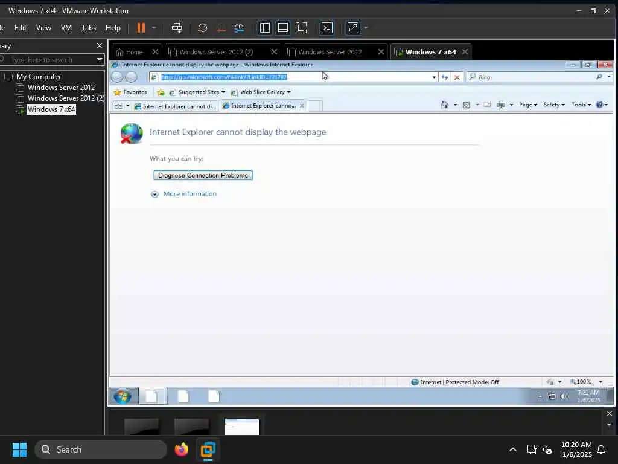Open the Edit menu
This screenshot has width=618, height=464.
coord(21,28)
